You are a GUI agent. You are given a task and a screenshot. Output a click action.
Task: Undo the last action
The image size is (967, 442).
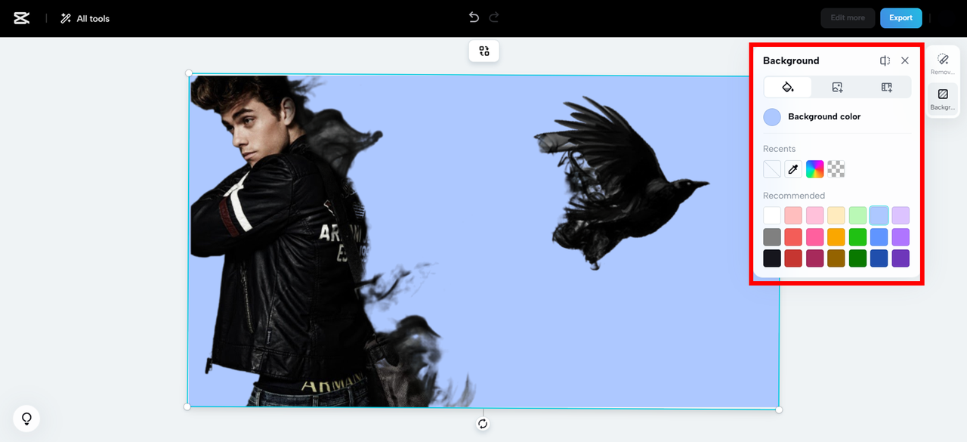coord(474,17)
